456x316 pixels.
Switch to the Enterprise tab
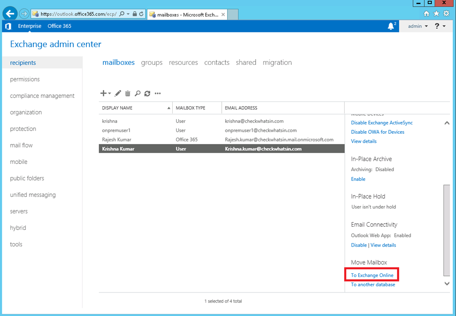pos(30,26)
